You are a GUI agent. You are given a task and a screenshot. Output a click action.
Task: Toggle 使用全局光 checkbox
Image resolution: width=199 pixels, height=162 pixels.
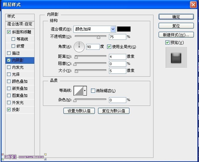pos(109,47)
